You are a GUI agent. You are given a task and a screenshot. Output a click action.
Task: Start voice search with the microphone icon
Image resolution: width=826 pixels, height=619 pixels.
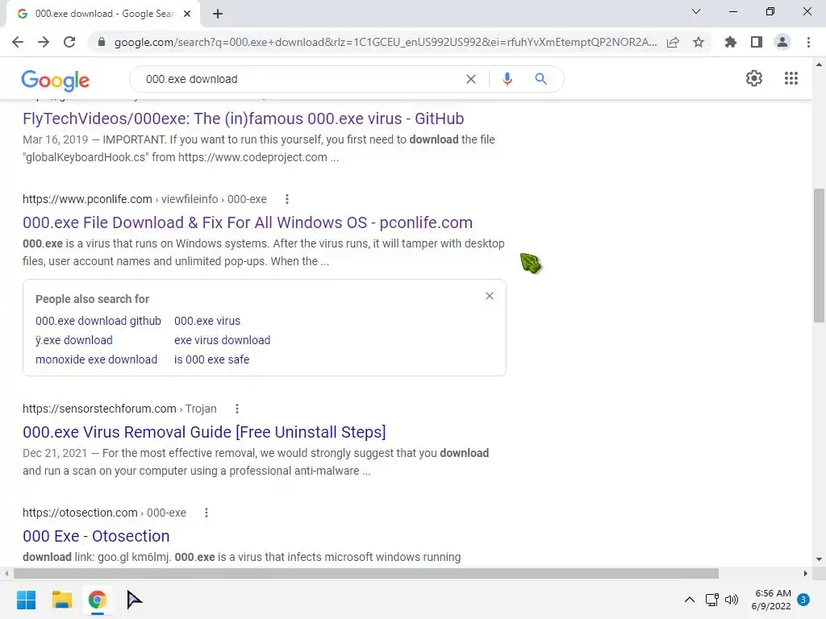coord(507,79)
